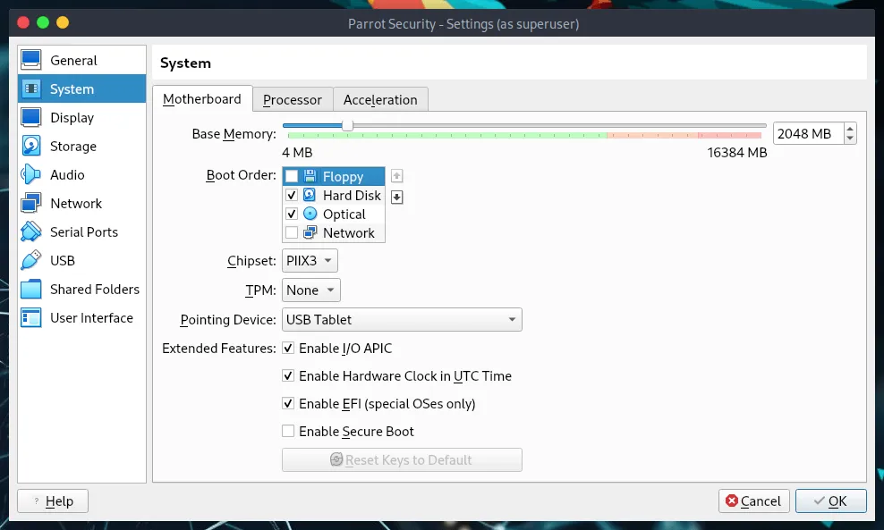Click the red close window button

23,22
